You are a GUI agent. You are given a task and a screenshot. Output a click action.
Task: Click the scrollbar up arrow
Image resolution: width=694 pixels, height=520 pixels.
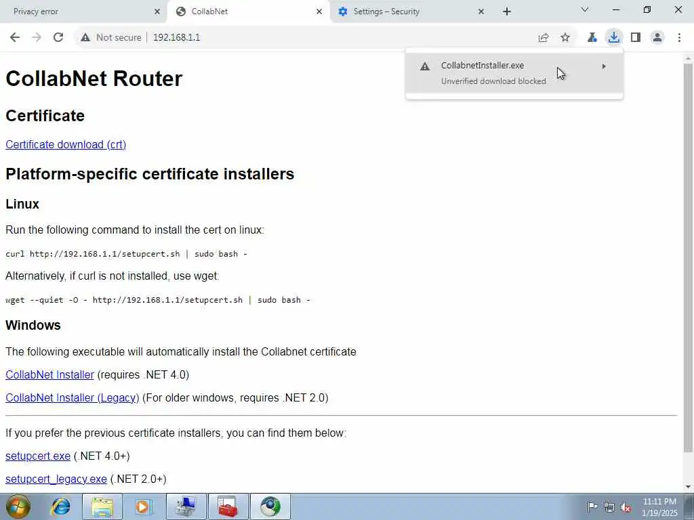click(x=688, y=58)
